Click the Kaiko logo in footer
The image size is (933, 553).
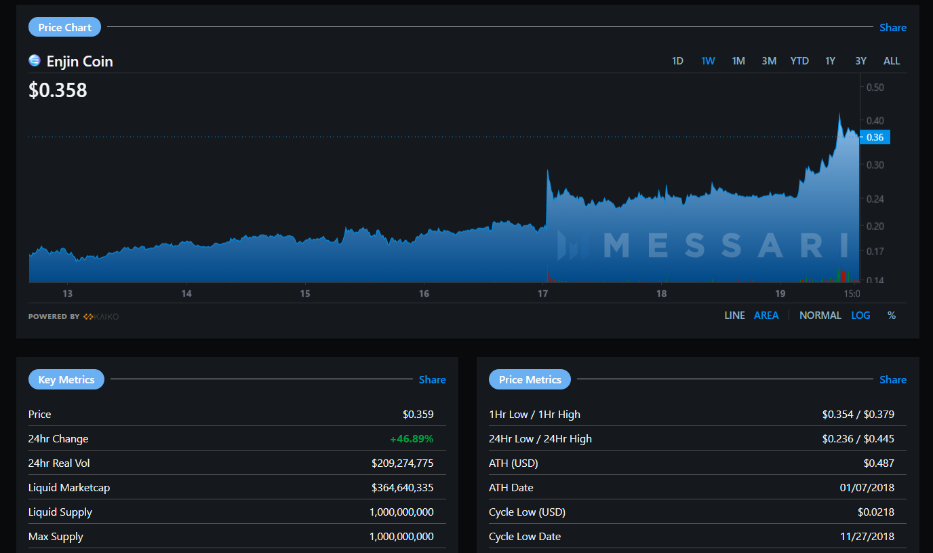(x=101, y=317)
